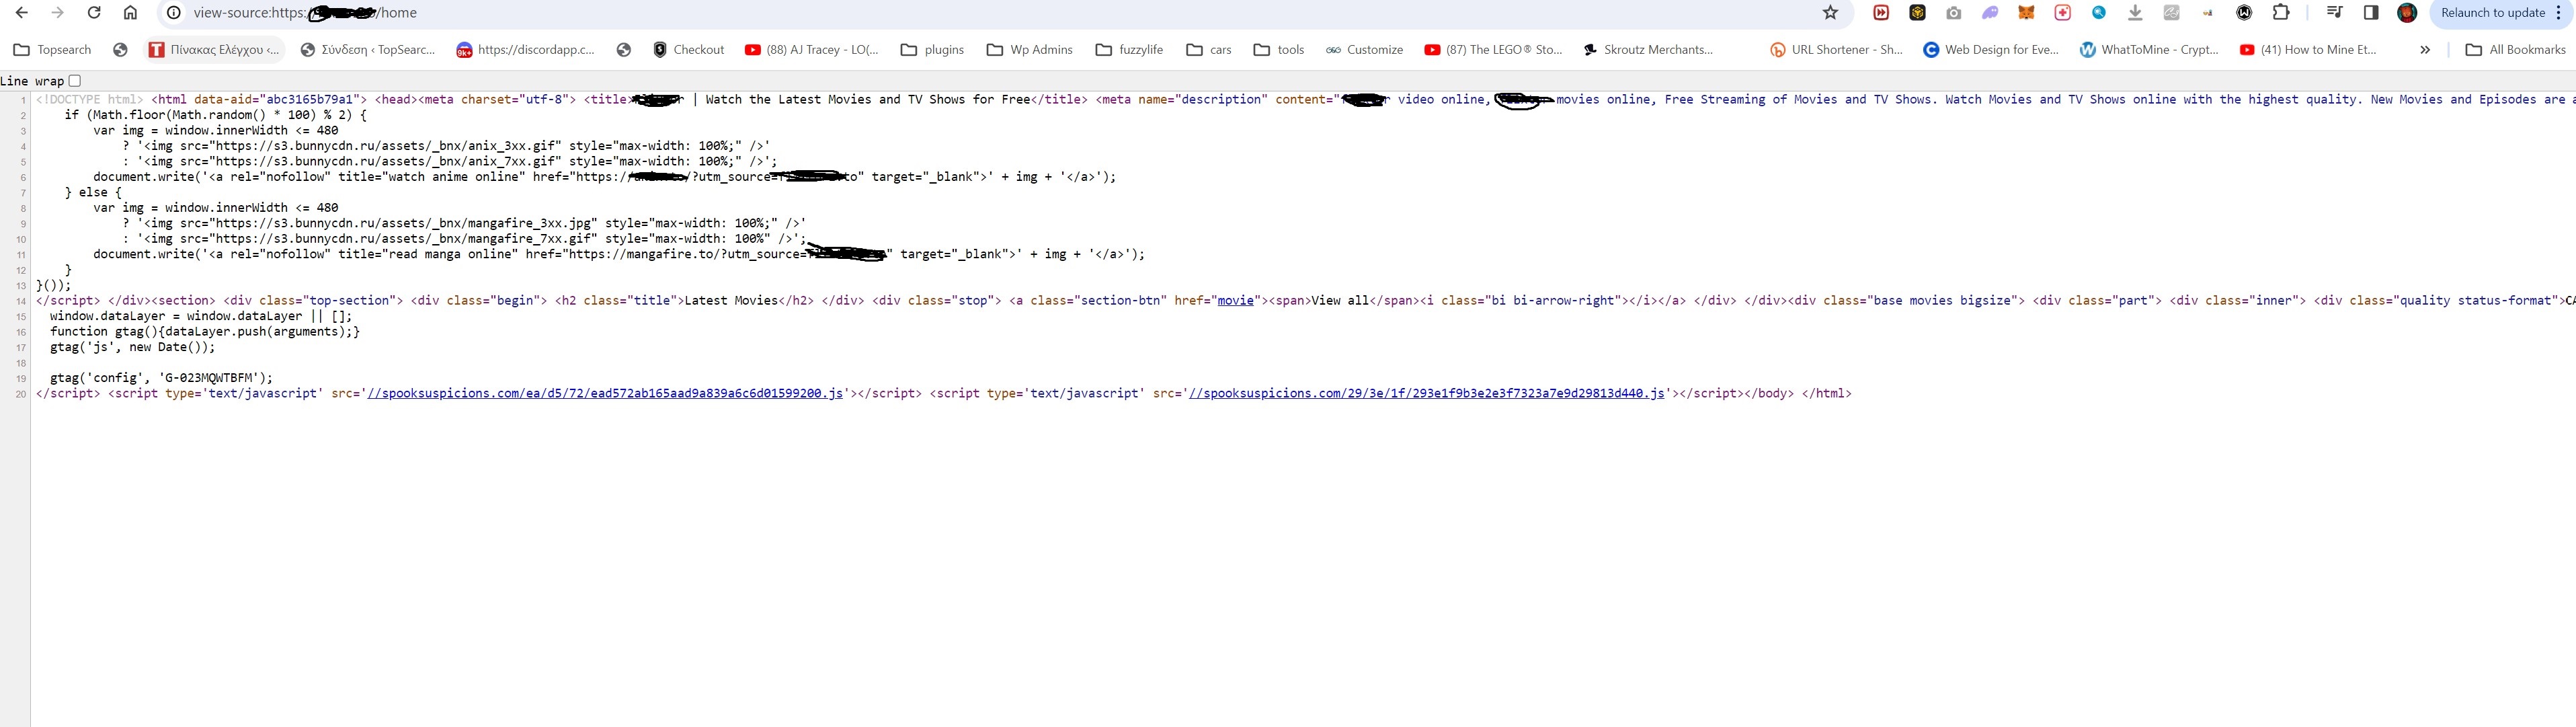Viewport: 2576px width, 727px height.
Task: Open the URL Shortener bookmark
Action: [x=1836, y=50]
